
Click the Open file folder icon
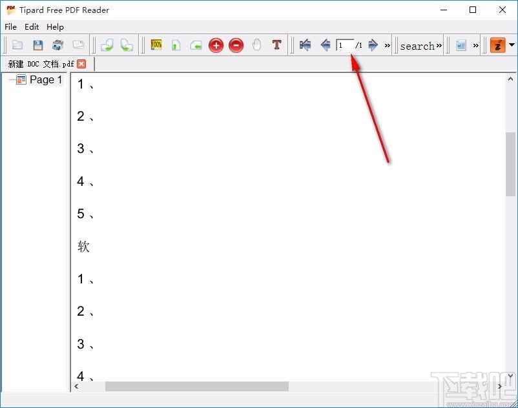[x=17, y=45]
